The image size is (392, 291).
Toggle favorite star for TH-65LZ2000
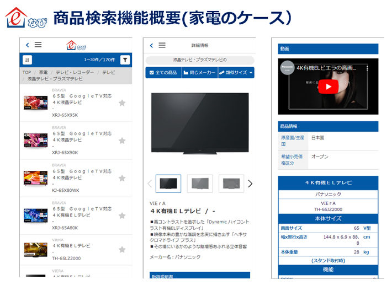tap(122, 250)
